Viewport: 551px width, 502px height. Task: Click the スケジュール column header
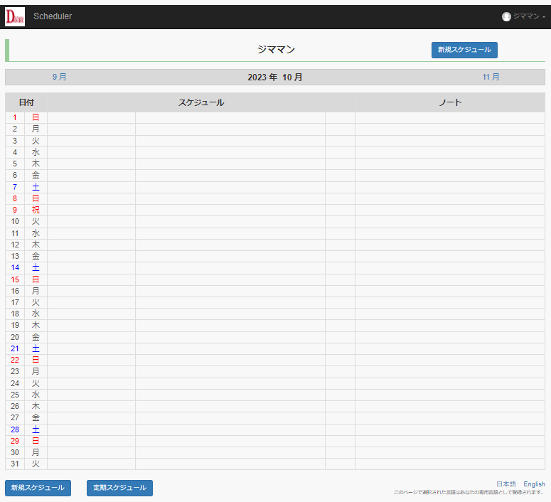tap(201, 102)
